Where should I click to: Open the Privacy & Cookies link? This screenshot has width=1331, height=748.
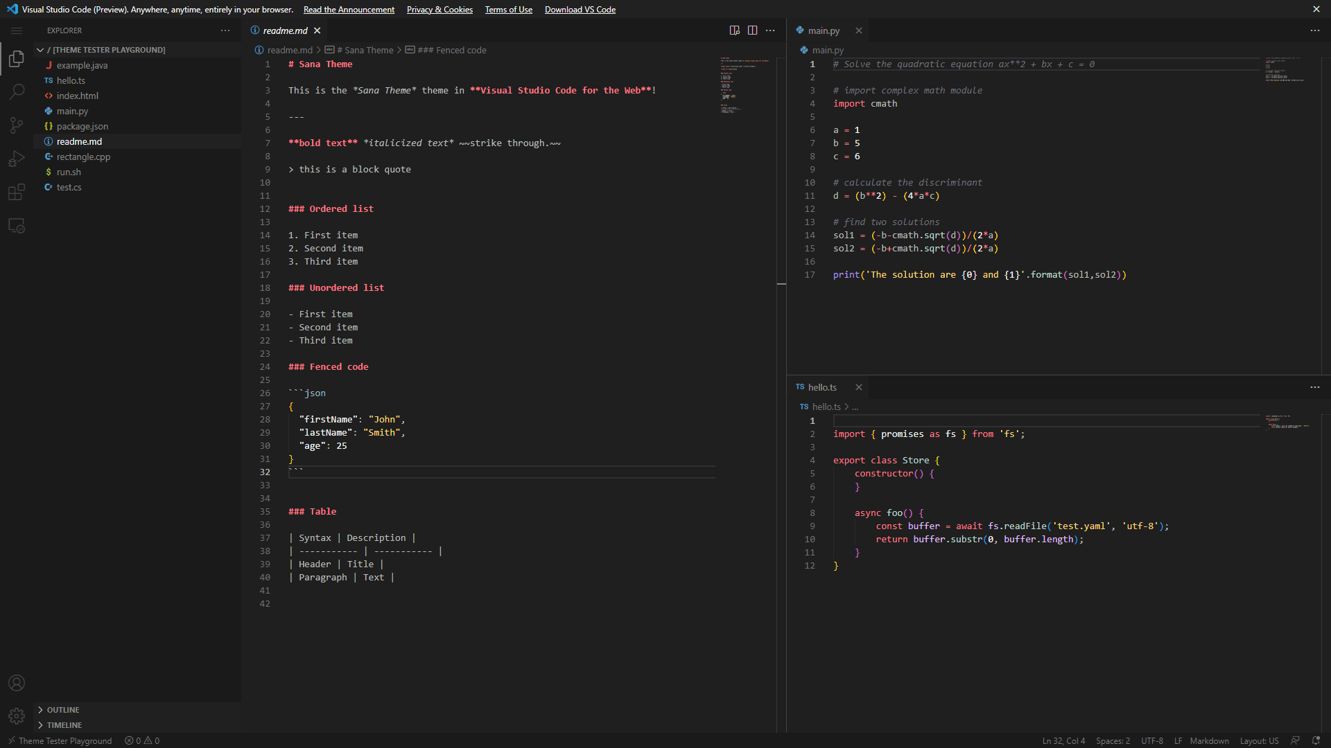coord(440,10)
